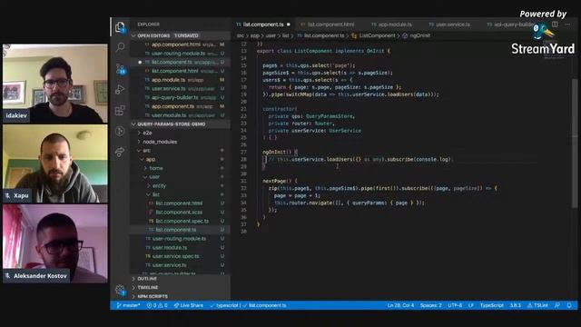This screenshot has width=581, height=327.
Task: Open the editor More Actions ellipsis
Action: tap(567, 25)
